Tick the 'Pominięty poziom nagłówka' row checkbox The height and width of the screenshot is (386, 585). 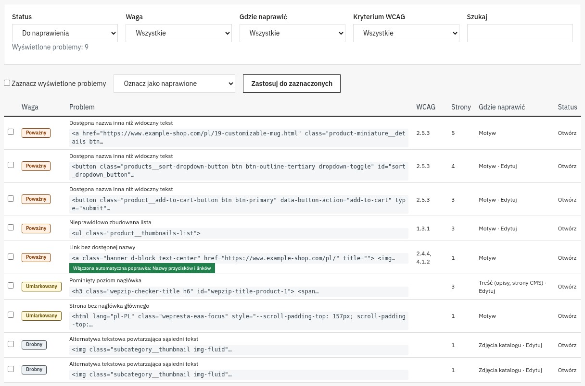tap(11, 286)
